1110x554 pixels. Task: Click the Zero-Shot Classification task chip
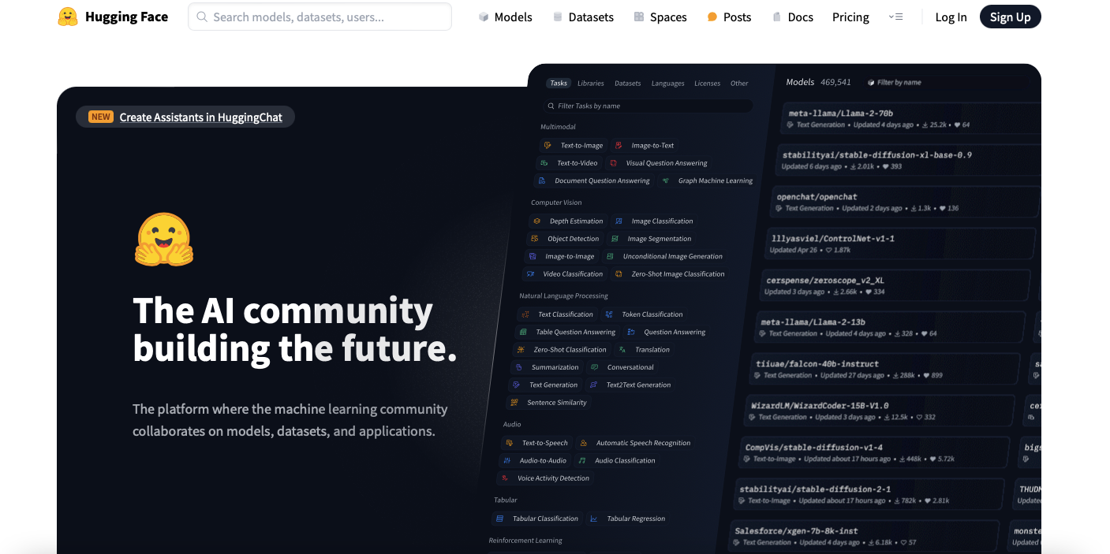[x=562, y=350]
